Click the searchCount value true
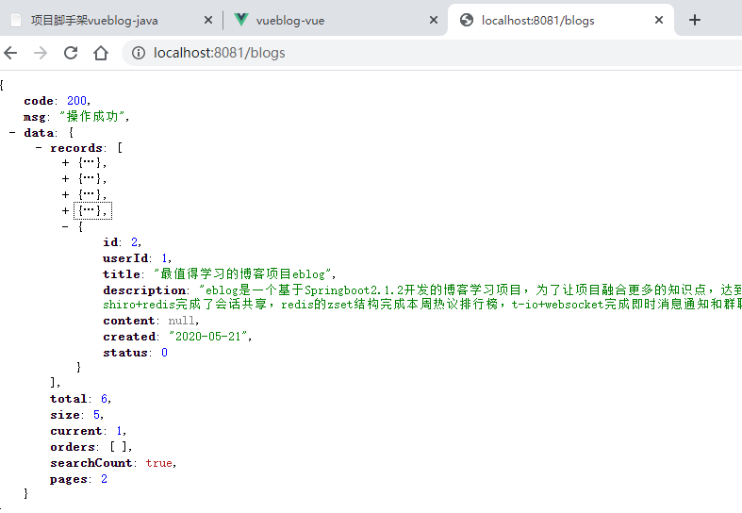 [x=159, y=463]
